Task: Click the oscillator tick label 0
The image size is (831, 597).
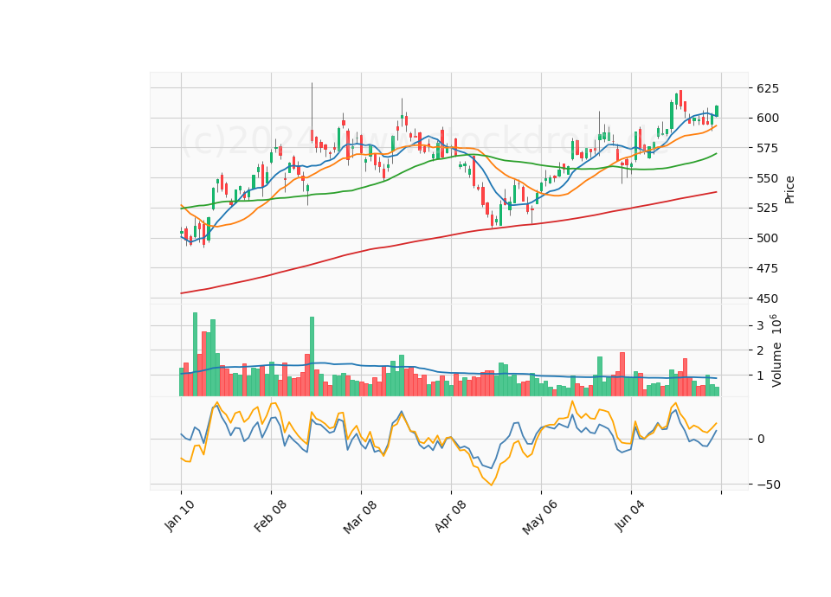Action: coord(761,440)
